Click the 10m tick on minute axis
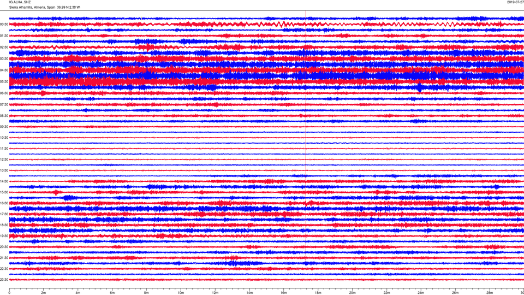Screen dimensions: 524x295 (x=181, y=293)
